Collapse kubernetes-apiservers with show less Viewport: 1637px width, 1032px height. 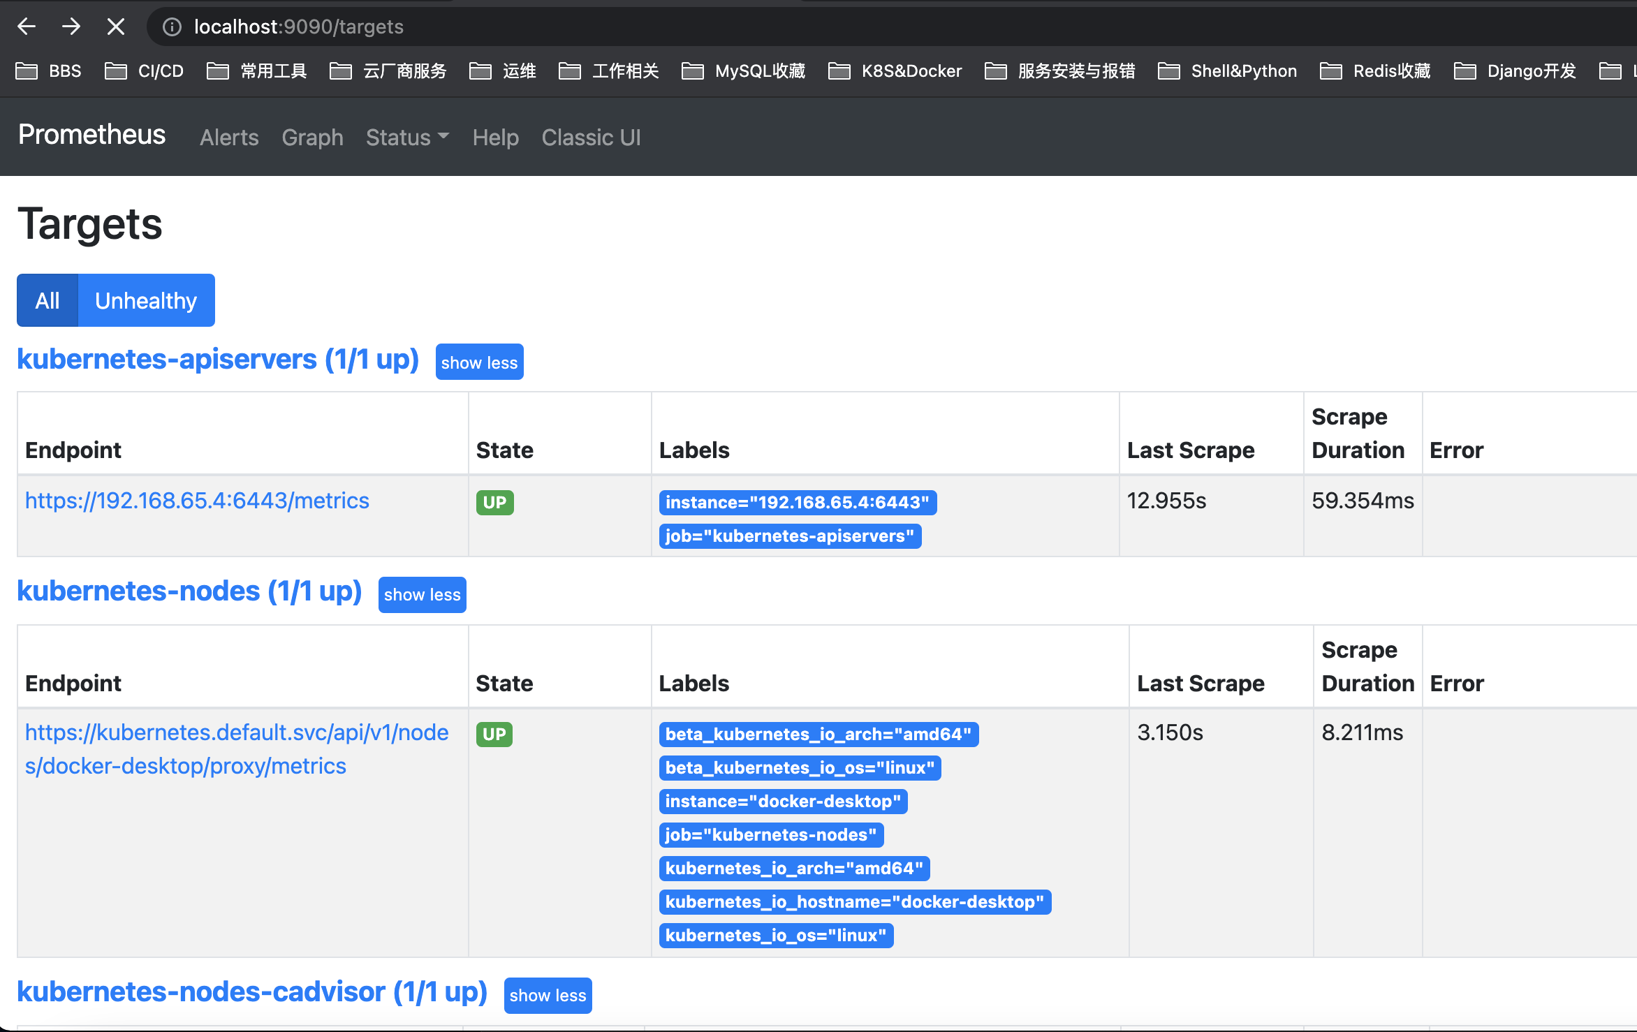[479, 362]
